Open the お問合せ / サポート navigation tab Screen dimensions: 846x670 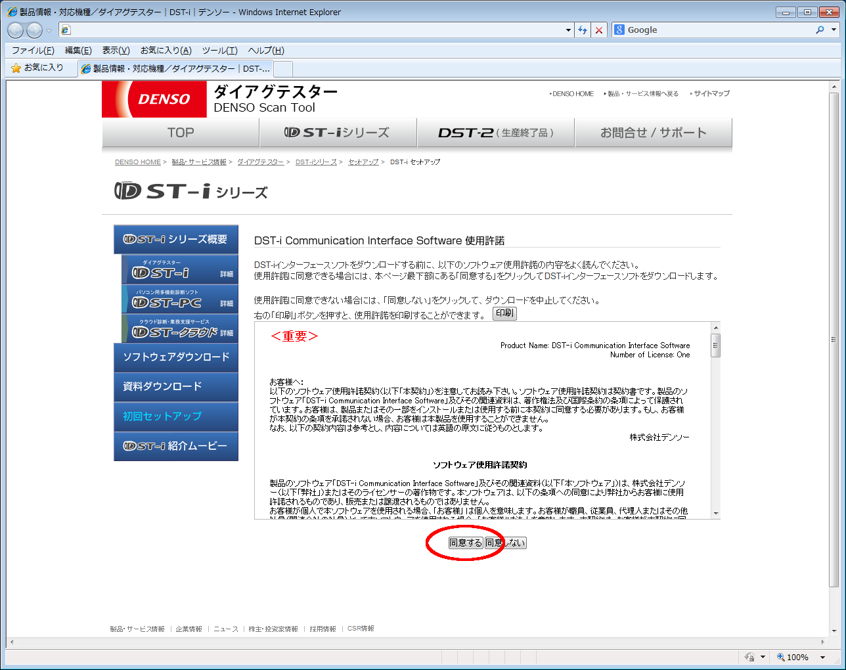(x=654, y=133)
